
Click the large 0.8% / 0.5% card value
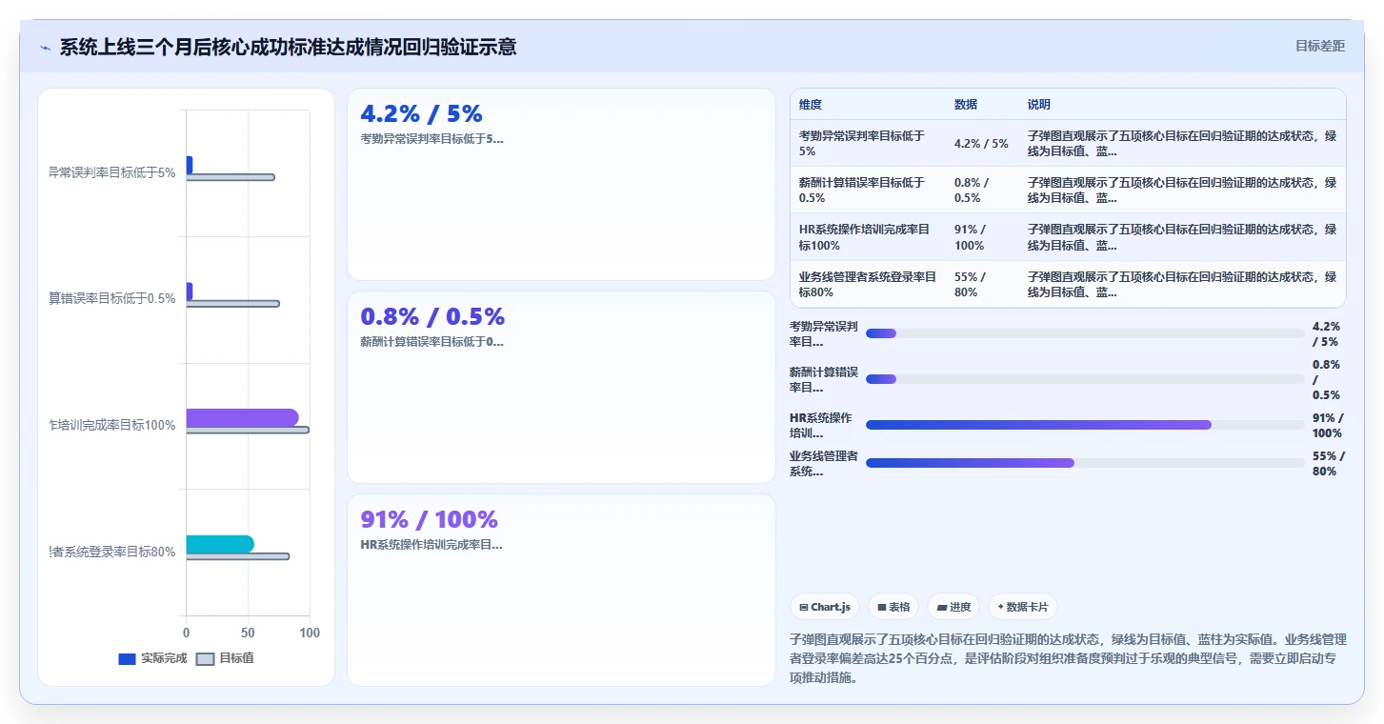coord(432,316)
